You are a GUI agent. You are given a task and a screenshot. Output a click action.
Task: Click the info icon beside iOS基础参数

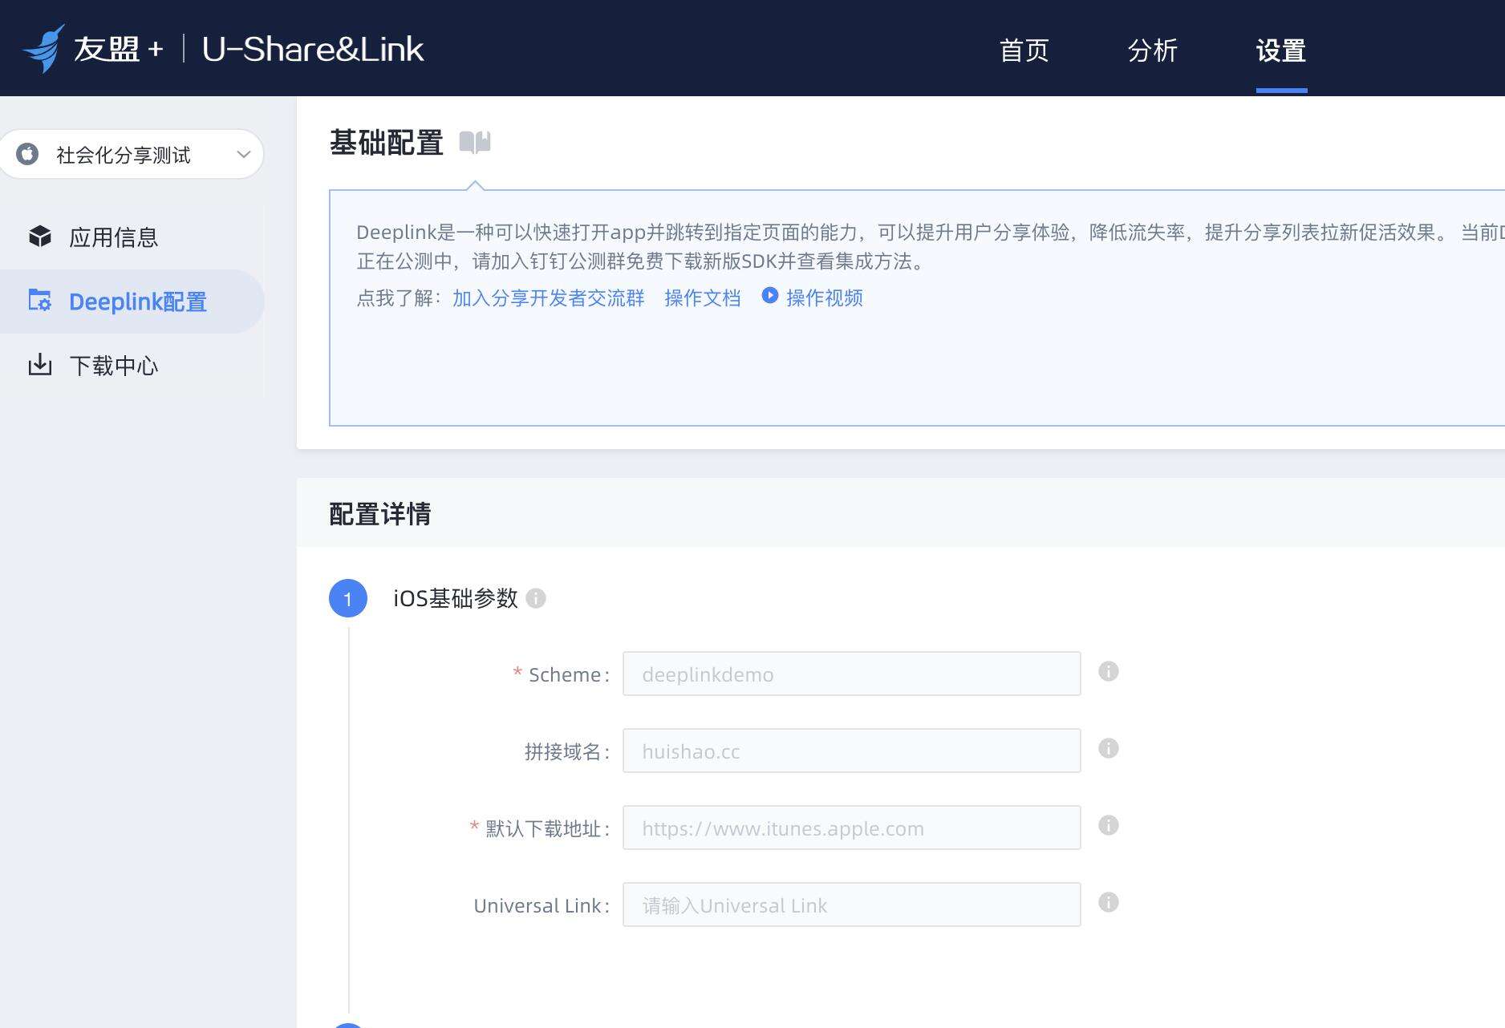(x=536, y=598)
